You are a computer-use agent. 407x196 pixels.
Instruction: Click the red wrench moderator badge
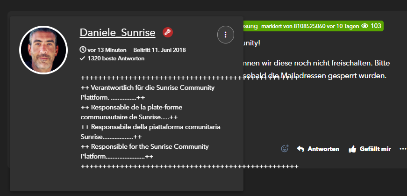click(x=168, y=32)
